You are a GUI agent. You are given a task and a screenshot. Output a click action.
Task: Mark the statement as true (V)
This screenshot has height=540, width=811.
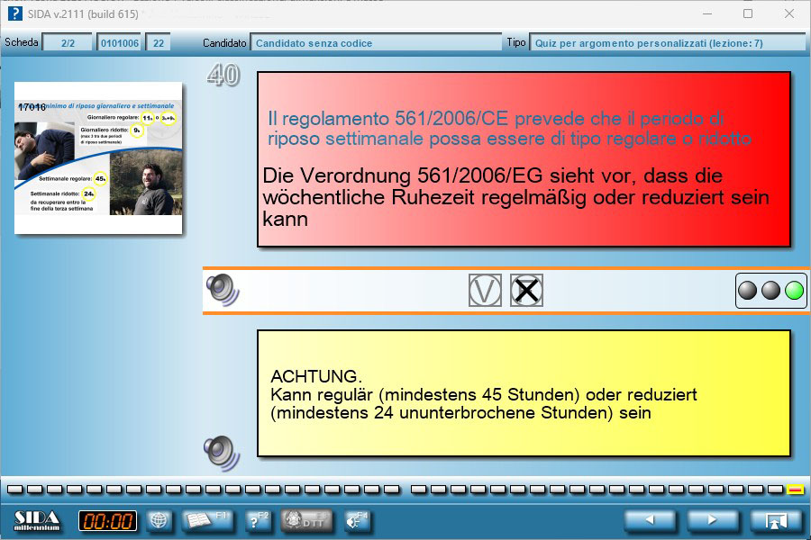[x=485, y=291]
